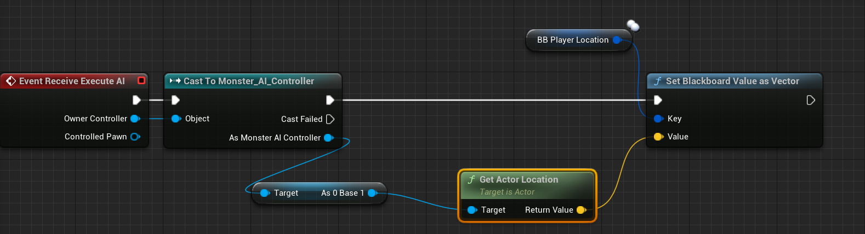Viewport: 865px width, 234px height.
Task: Select the Get Actor Location node header
Action: click(527, 185)
